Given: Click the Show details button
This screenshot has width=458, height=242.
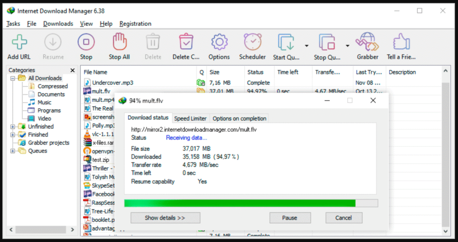Looking at the screenshot, I should [165, 218].
